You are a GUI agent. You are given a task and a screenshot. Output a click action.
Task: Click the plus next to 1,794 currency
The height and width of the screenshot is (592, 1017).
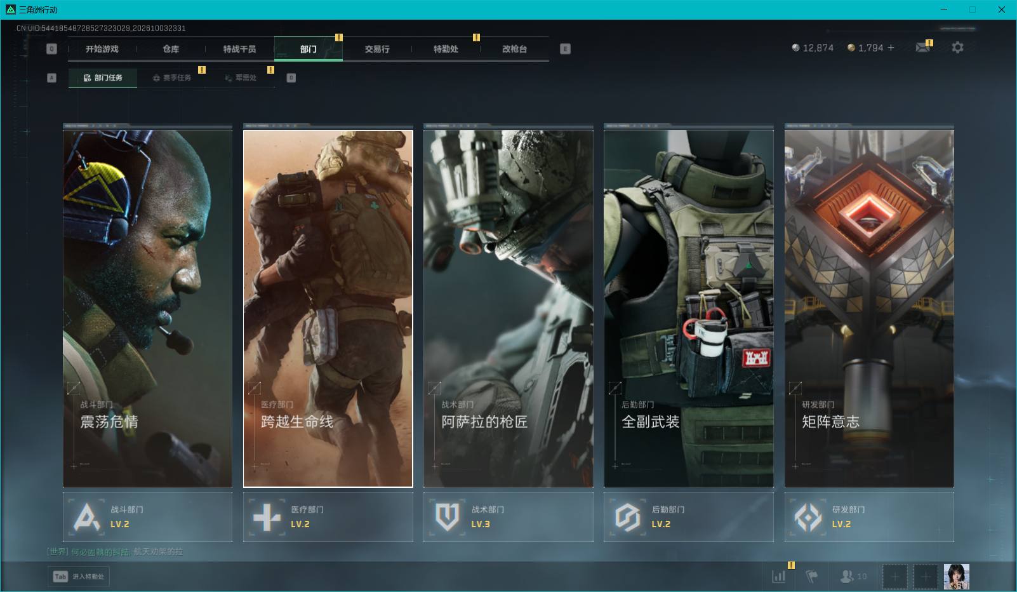(891, 48)
